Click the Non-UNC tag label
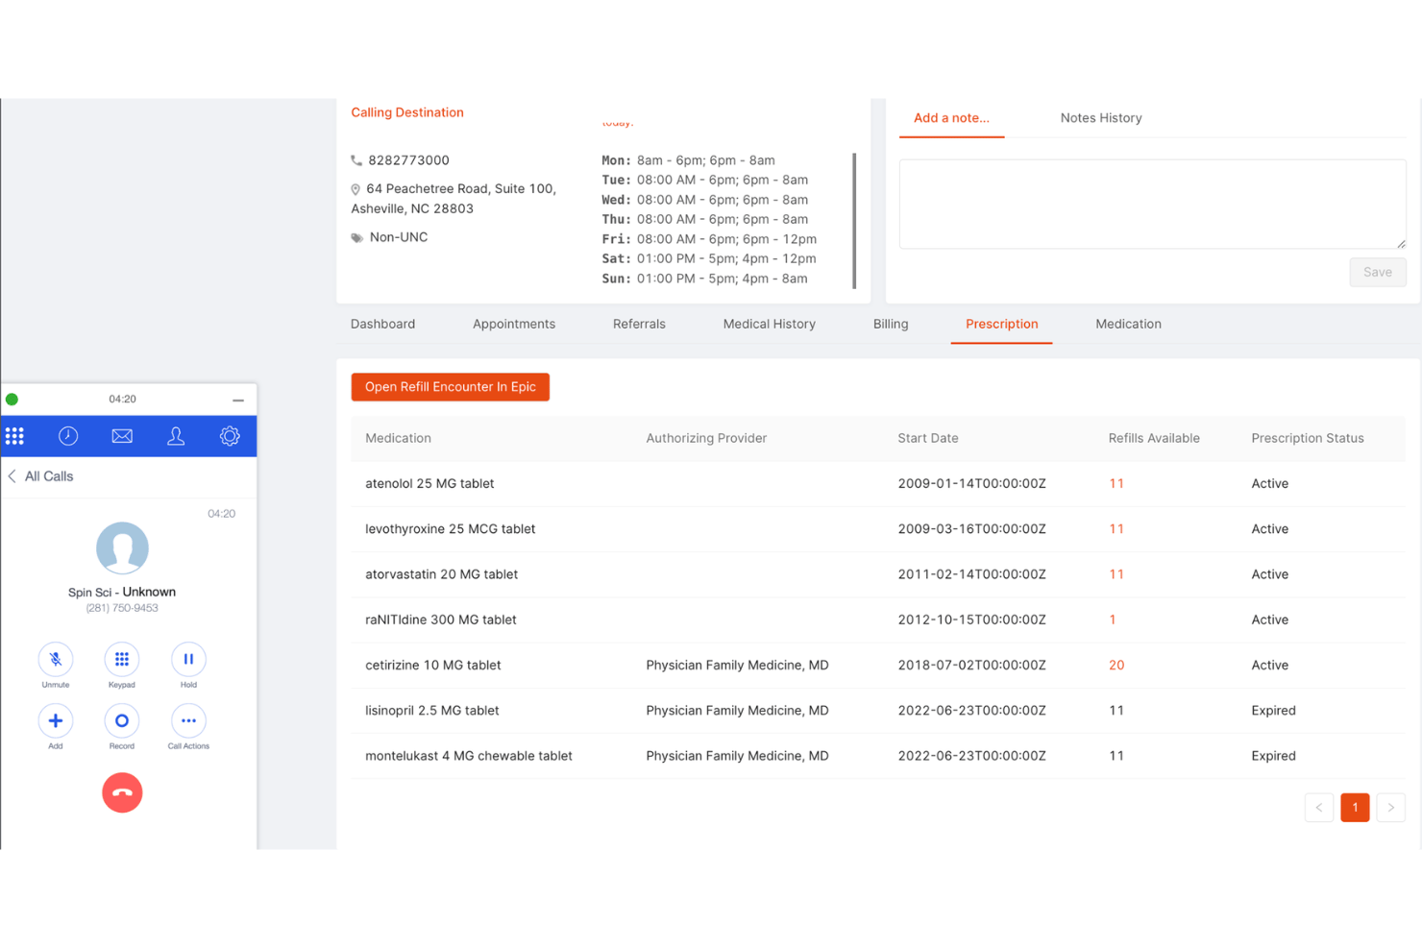The image size is (1422, 948). click(x=399, y=237)
